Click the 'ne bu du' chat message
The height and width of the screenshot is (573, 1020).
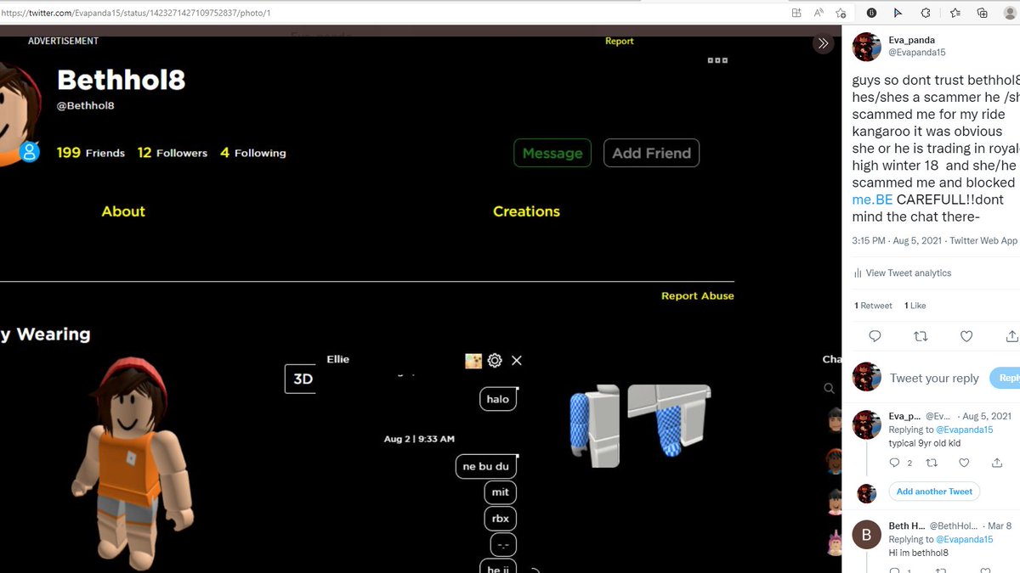point(486,466)
